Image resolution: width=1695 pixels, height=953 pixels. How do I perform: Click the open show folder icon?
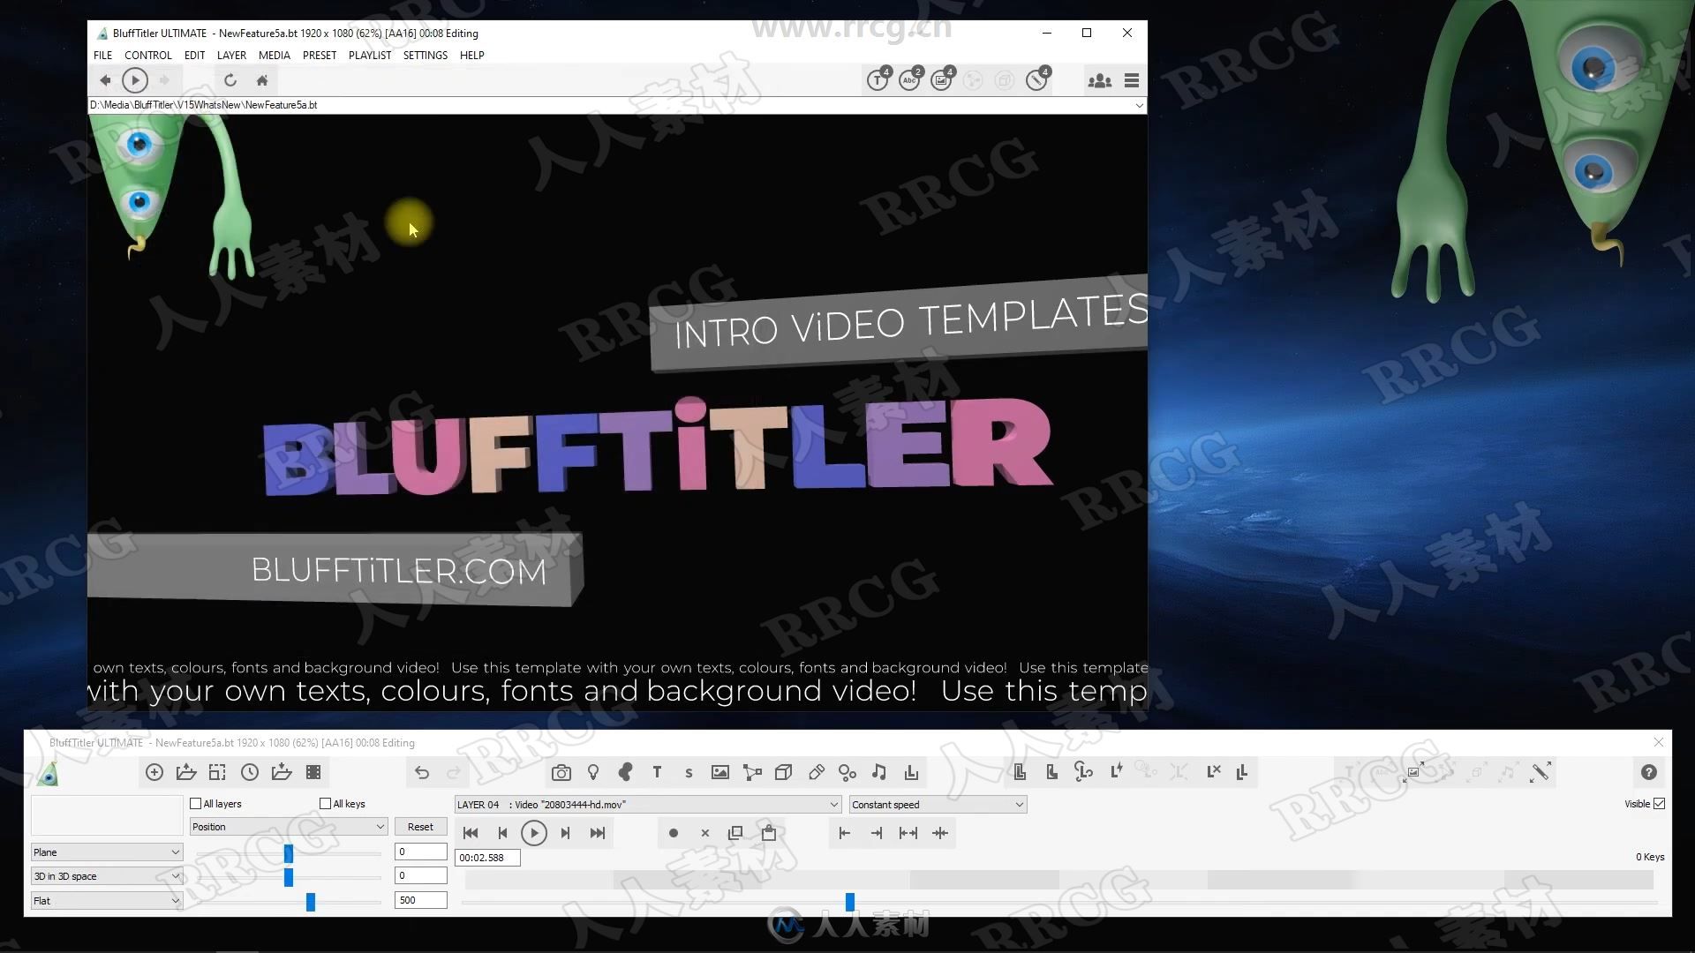[x=186, y=773]
